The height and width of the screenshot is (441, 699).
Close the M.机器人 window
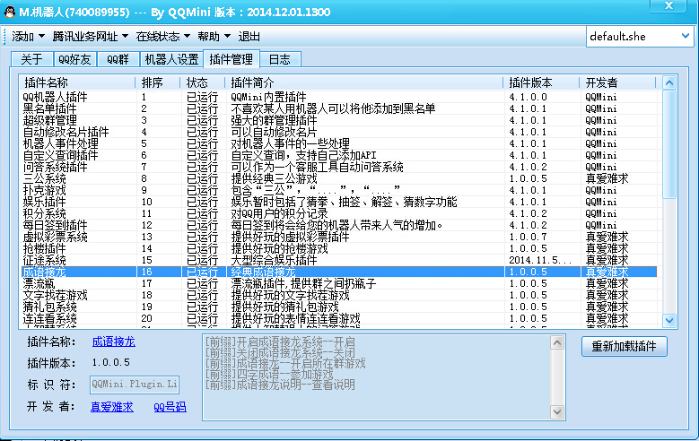668,5
